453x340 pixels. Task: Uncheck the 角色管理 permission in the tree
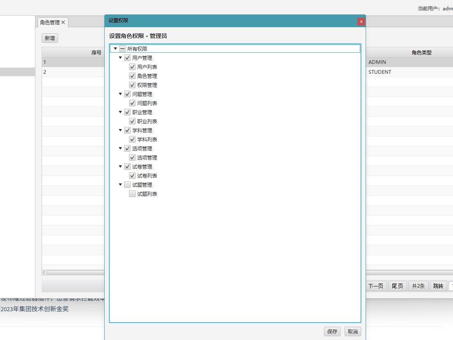(132, 76)
